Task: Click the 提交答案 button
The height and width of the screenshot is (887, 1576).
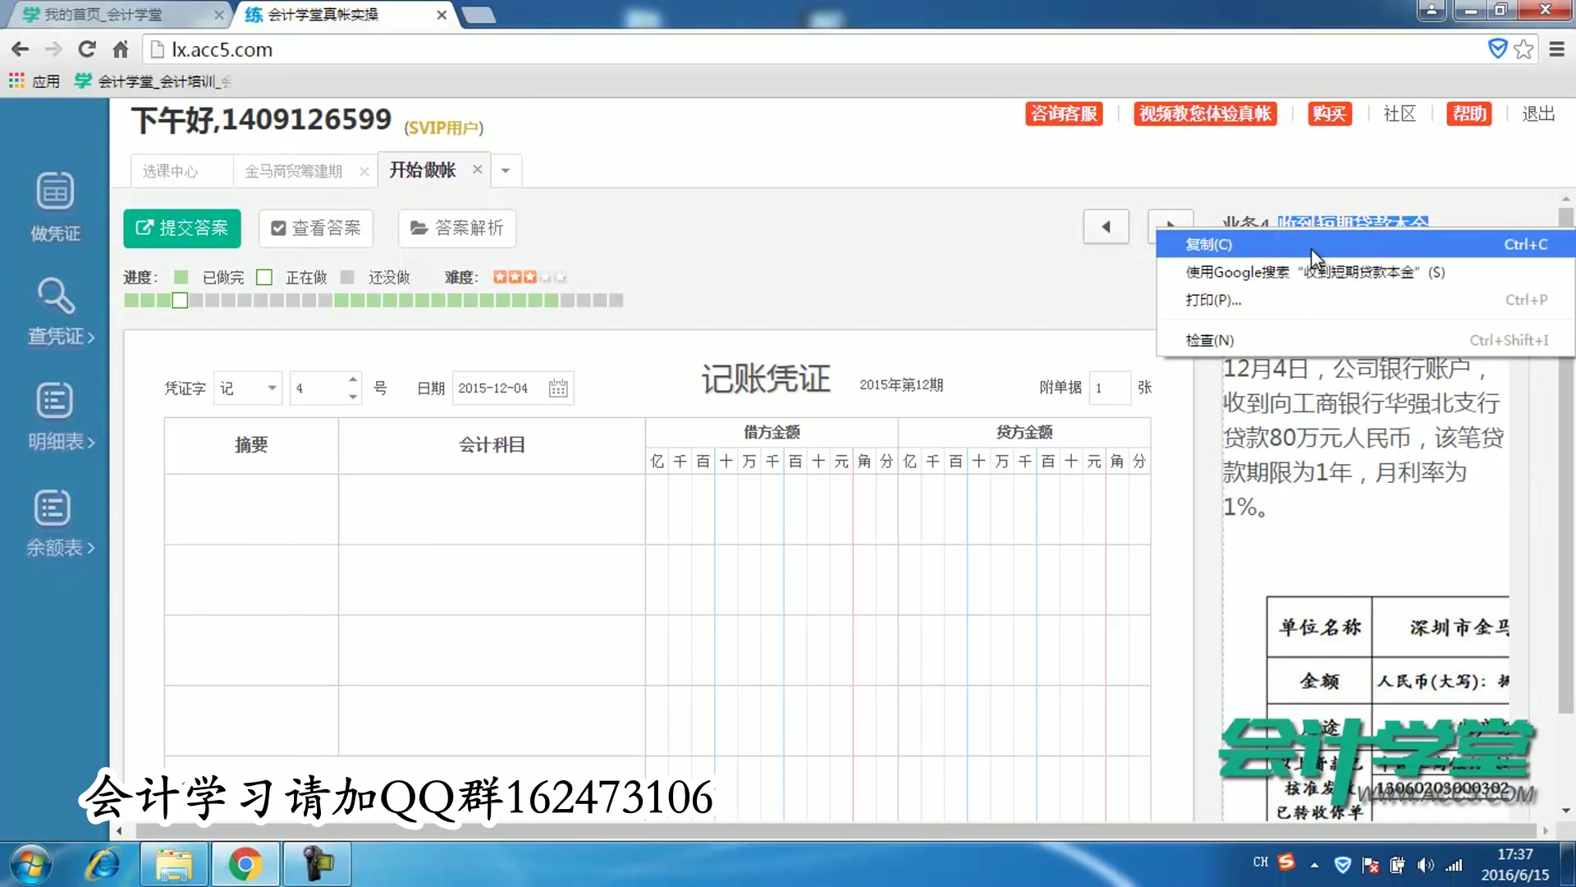Action: [x=181, y=228]
